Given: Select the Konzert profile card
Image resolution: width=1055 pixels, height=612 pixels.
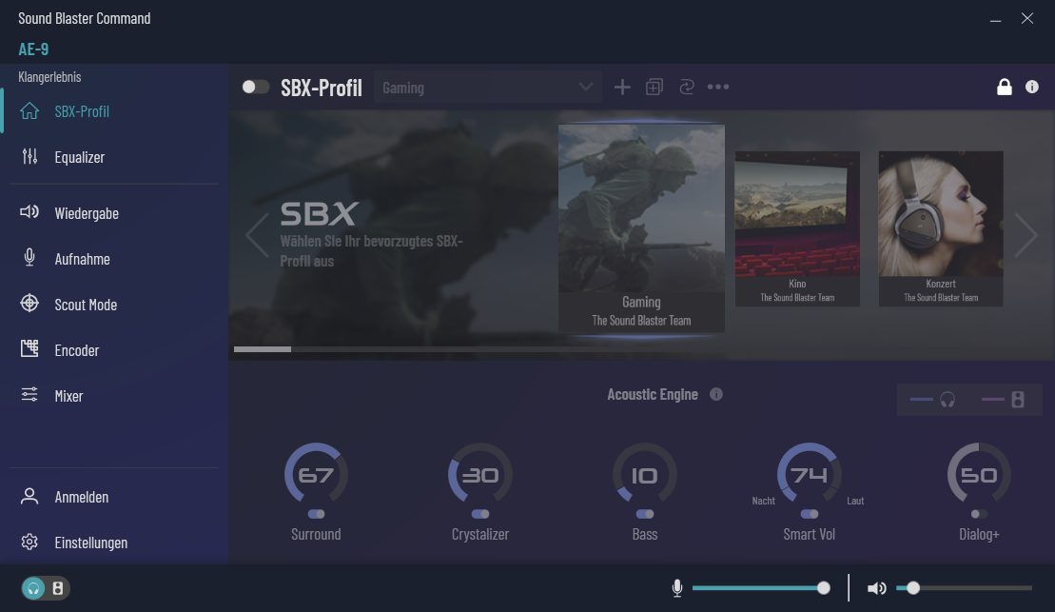Looking at the screenshot, I should coord(941,229).
